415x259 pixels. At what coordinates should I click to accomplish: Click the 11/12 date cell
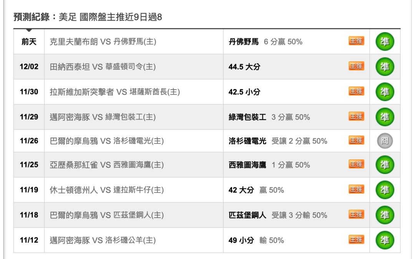(29, 240)
